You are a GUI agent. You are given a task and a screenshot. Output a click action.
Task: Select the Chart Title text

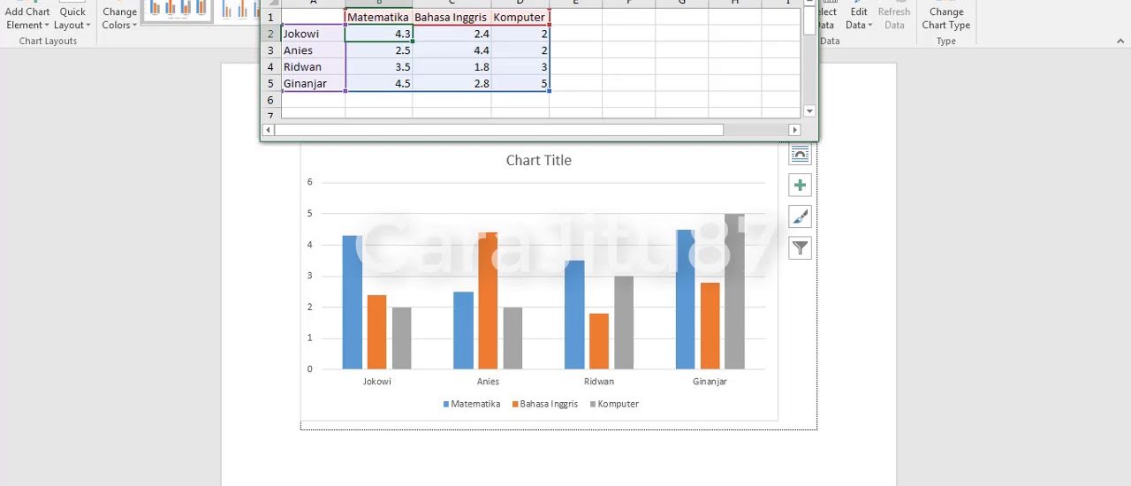tap(538, 160)
